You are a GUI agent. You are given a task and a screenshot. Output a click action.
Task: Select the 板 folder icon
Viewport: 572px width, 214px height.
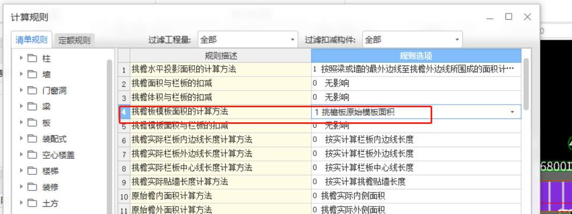(32, 123)
